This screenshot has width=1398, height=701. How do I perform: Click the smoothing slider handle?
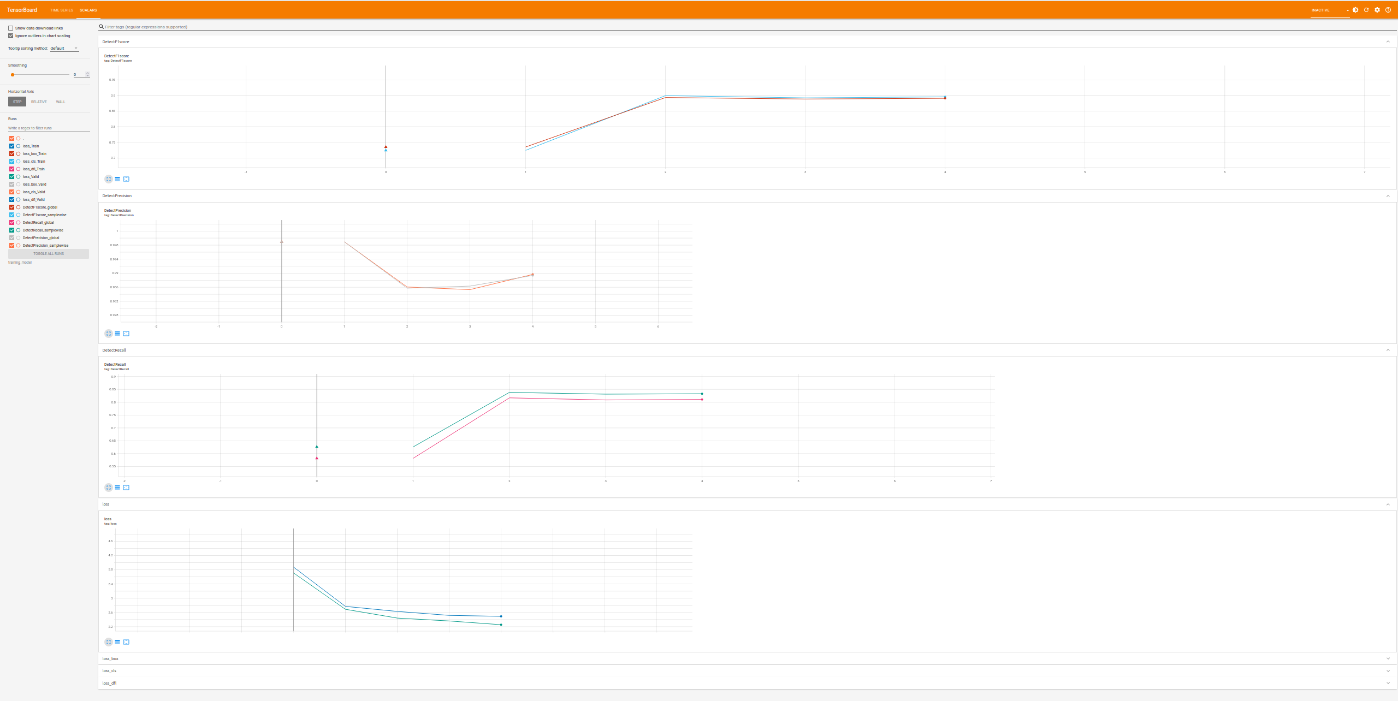(x=13, y=75)
